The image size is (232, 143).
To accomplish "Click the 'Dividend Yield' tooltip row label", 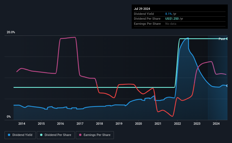I will coord(144,14).
